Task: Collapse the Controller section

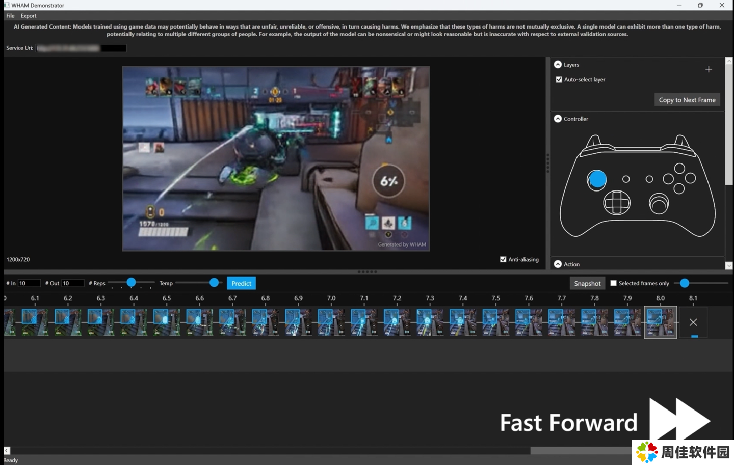Action: pyautogui.click(x=558, y=119)
